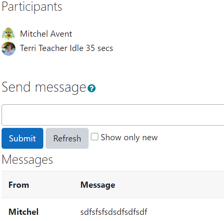The width and height of the screenshot is (224, 221).
Task: Click the sender name Mitchel in messages
Action: (x=24, y=212)
